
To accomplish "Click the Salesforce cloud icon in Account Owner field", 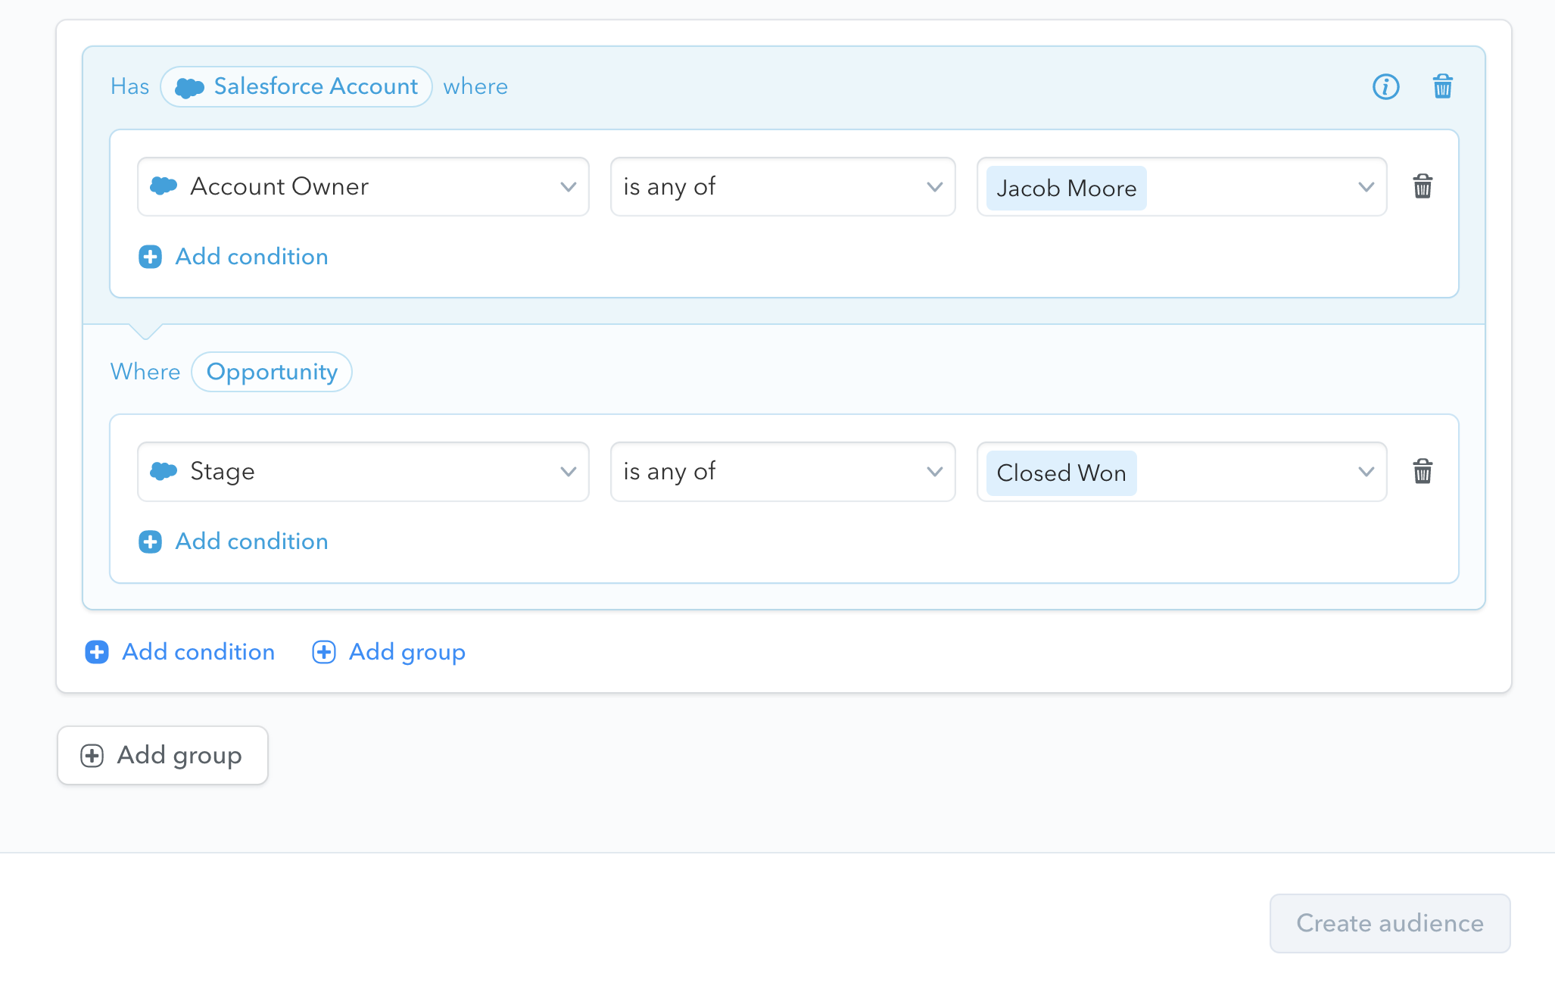I will [x=164, y=186].
